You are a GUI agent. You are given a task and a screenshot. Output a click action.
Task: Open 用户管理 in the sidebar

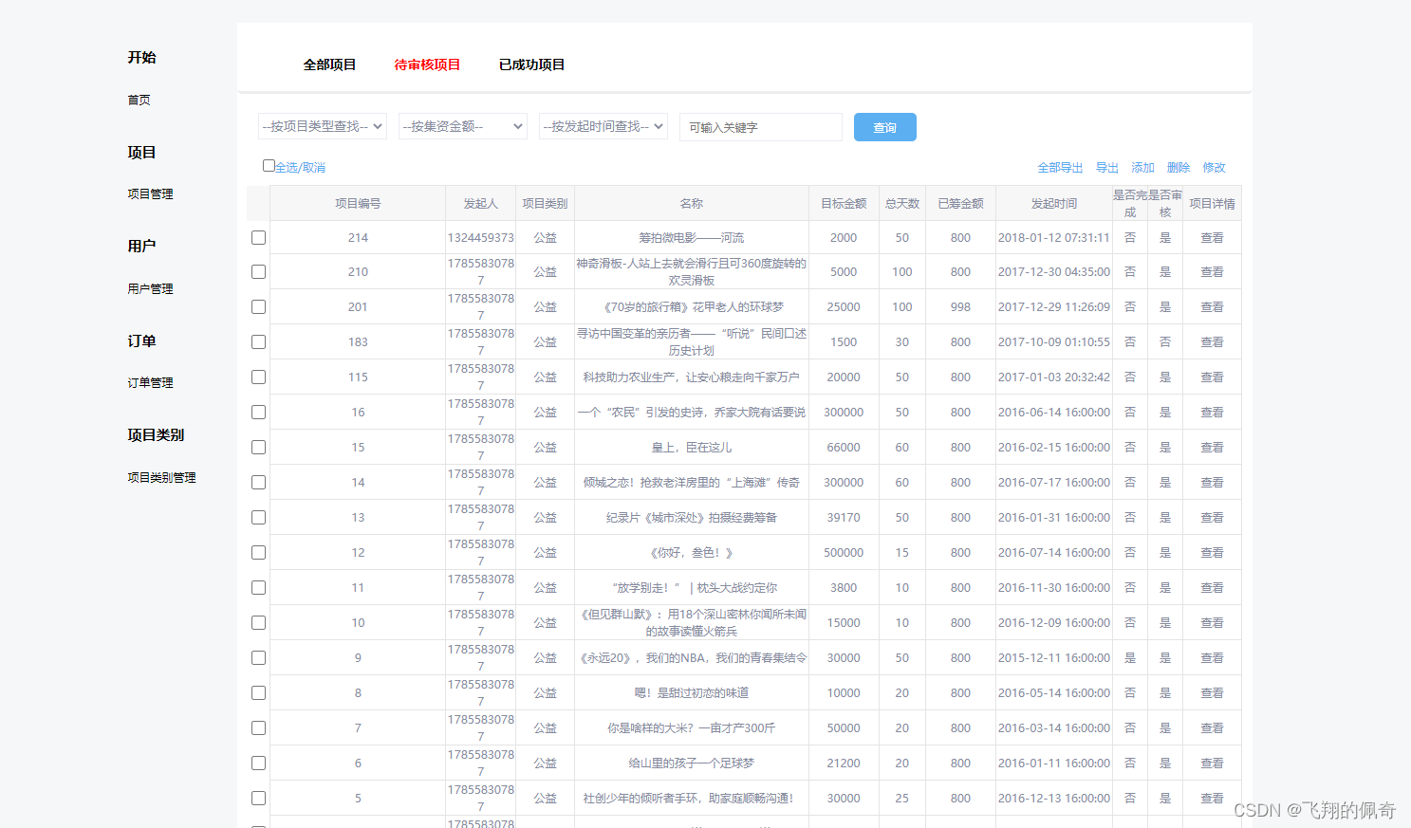click(150, 288)
